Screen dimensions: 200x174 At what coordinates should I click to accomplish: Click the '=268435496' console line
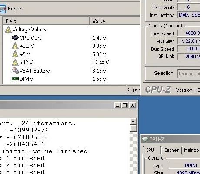(x=25, y=144)
